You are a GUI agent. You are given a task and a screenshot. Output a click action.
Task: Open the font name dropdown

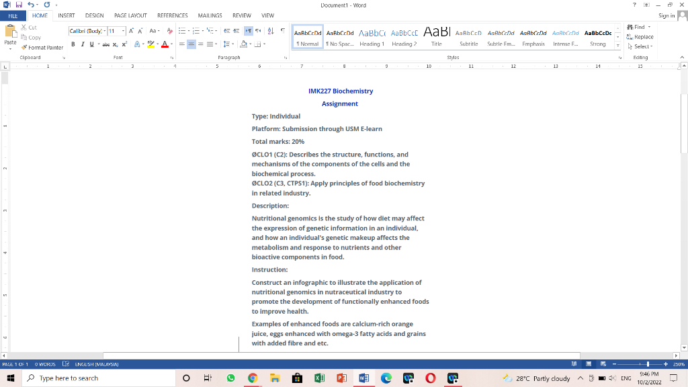(105, 31)
